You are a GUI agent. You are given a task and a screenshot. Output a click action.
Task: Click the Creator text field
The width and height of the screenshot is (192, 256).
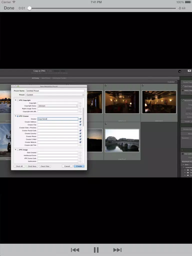(58, 119)
